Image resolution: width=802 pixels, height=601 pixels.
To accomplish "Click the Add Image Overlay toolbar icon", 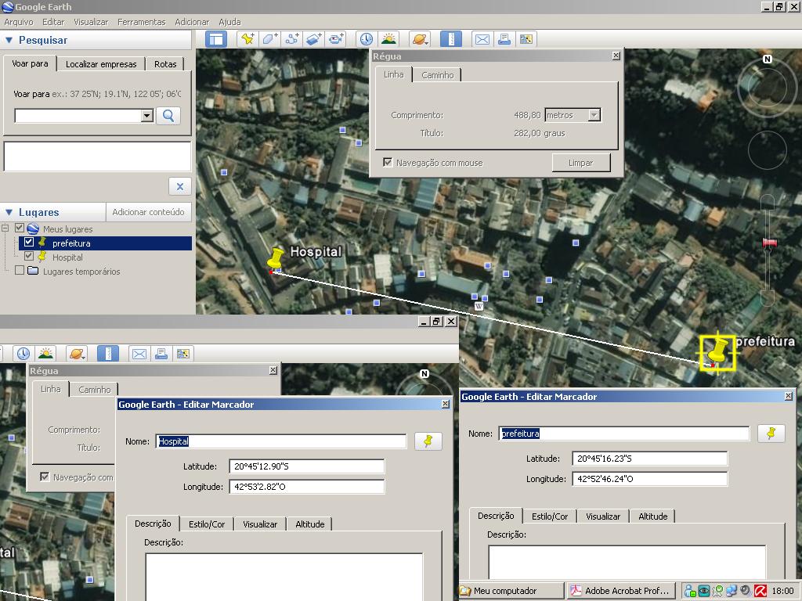I will 314,39.
